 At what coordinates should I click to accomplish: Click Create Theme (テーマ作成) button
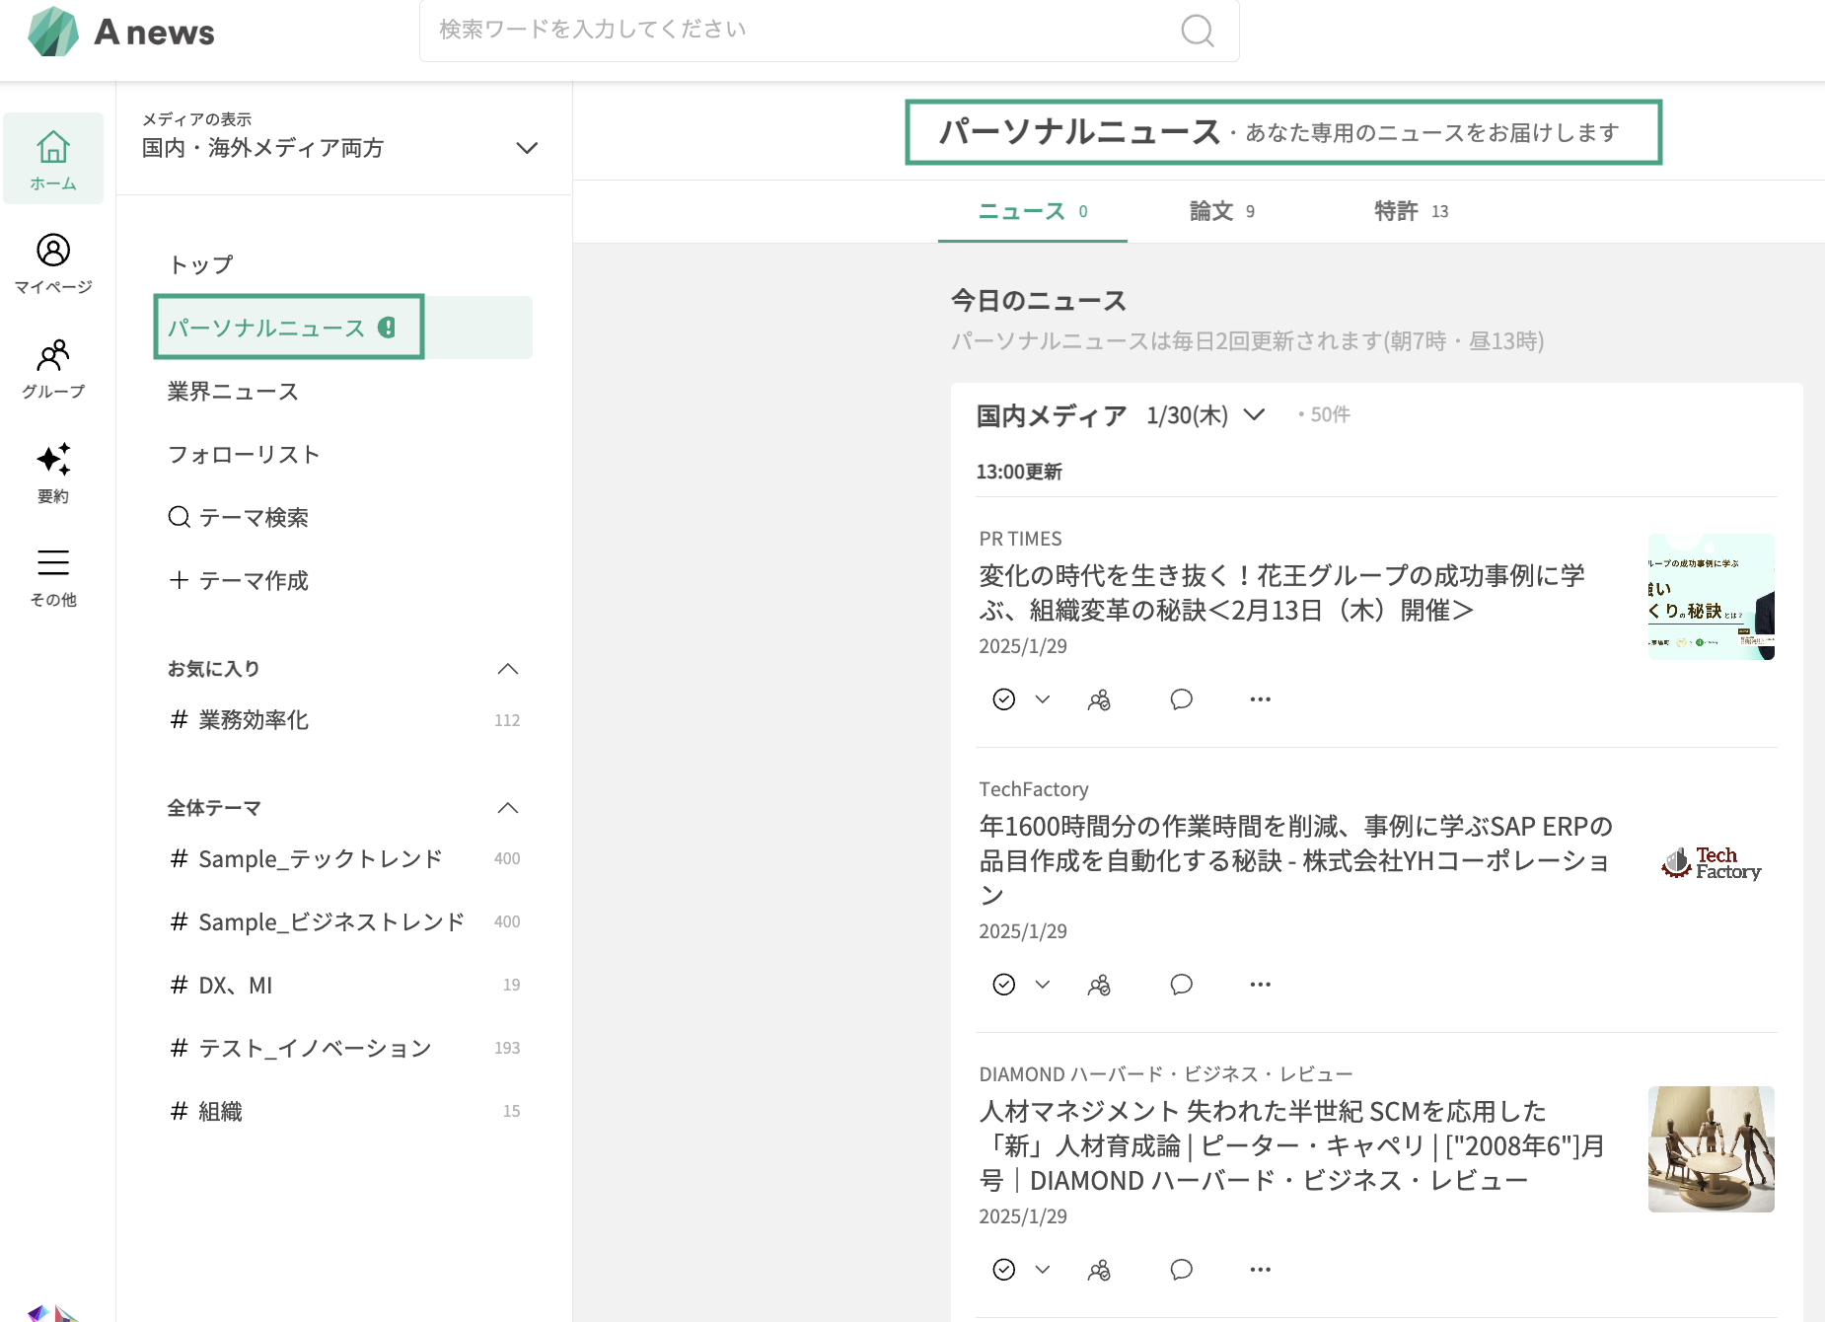tap(239, 581)
